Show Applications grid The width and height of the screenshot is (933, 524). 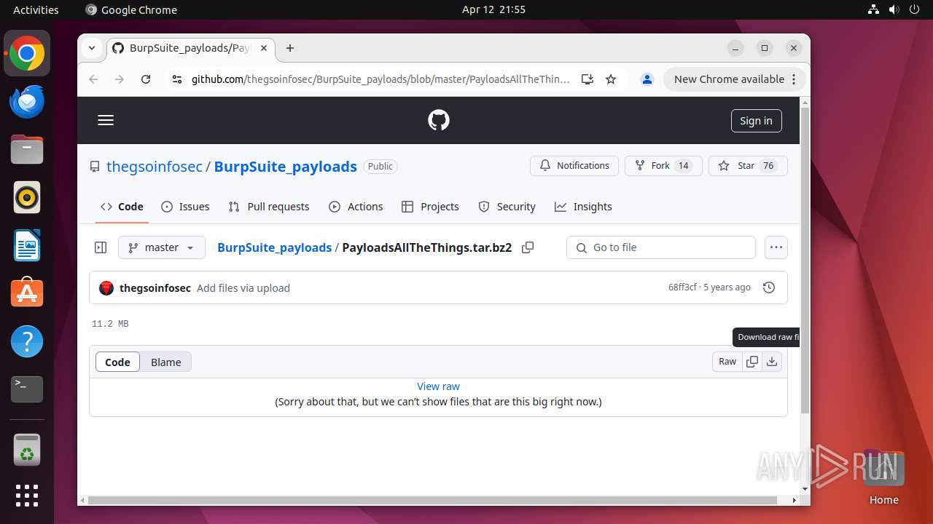click(x=27, y=496)
